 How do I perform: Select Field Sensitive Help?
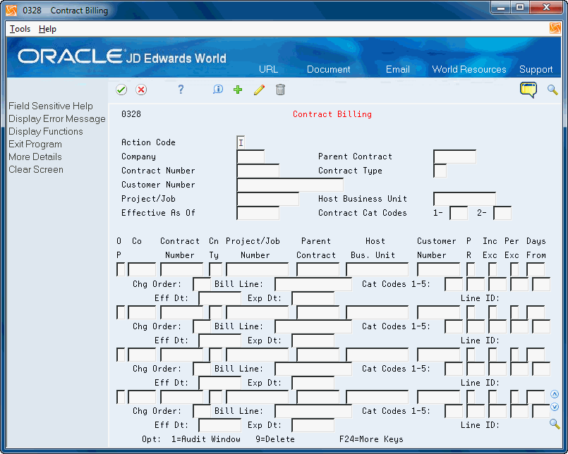[x=51, y=106]
